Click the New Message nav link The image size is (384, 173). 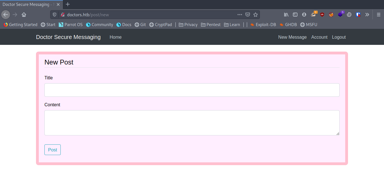292,37
